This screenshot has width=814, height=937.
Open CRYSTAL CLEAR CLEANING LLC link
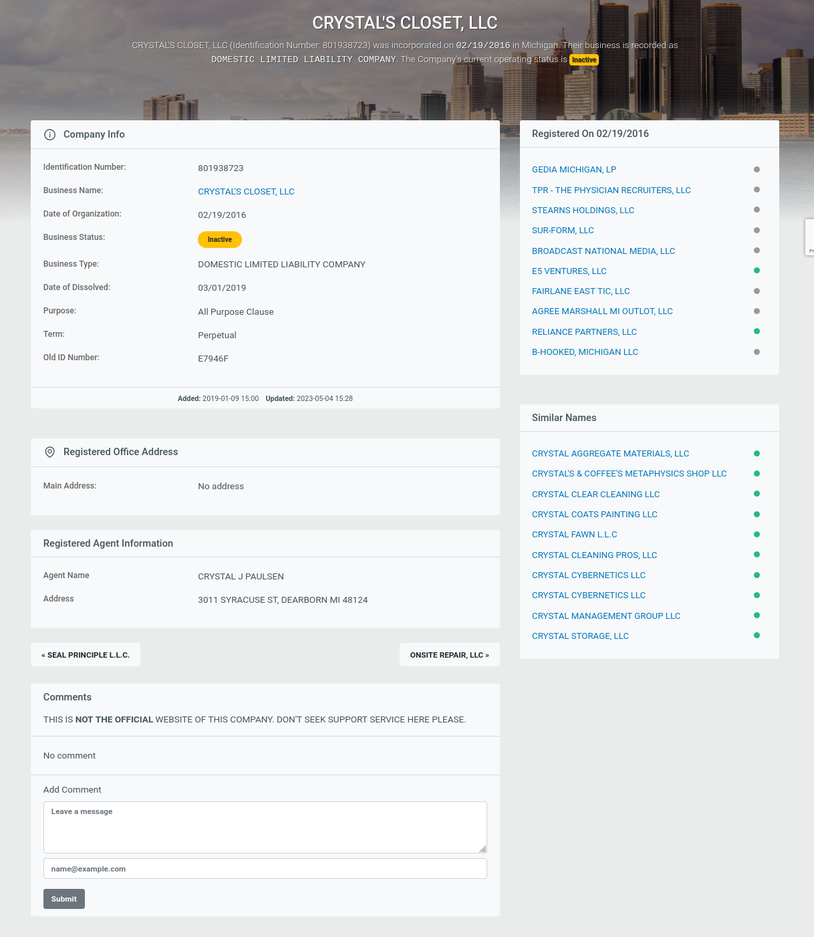point(595,494)
